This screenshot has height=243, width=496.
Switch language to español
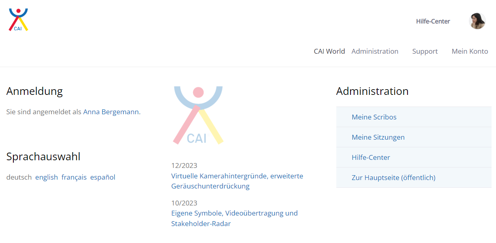(x=103, y=177)
